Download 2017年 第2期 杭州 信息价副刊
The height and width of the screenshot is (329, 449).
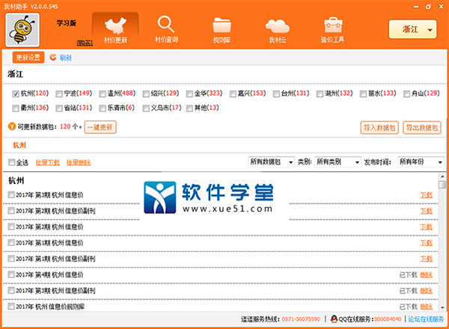pos(426,211)
